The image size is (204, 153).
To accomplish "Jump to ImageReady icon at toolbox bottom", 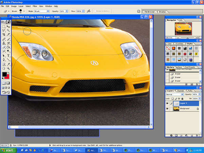I will tap(6, 92).
